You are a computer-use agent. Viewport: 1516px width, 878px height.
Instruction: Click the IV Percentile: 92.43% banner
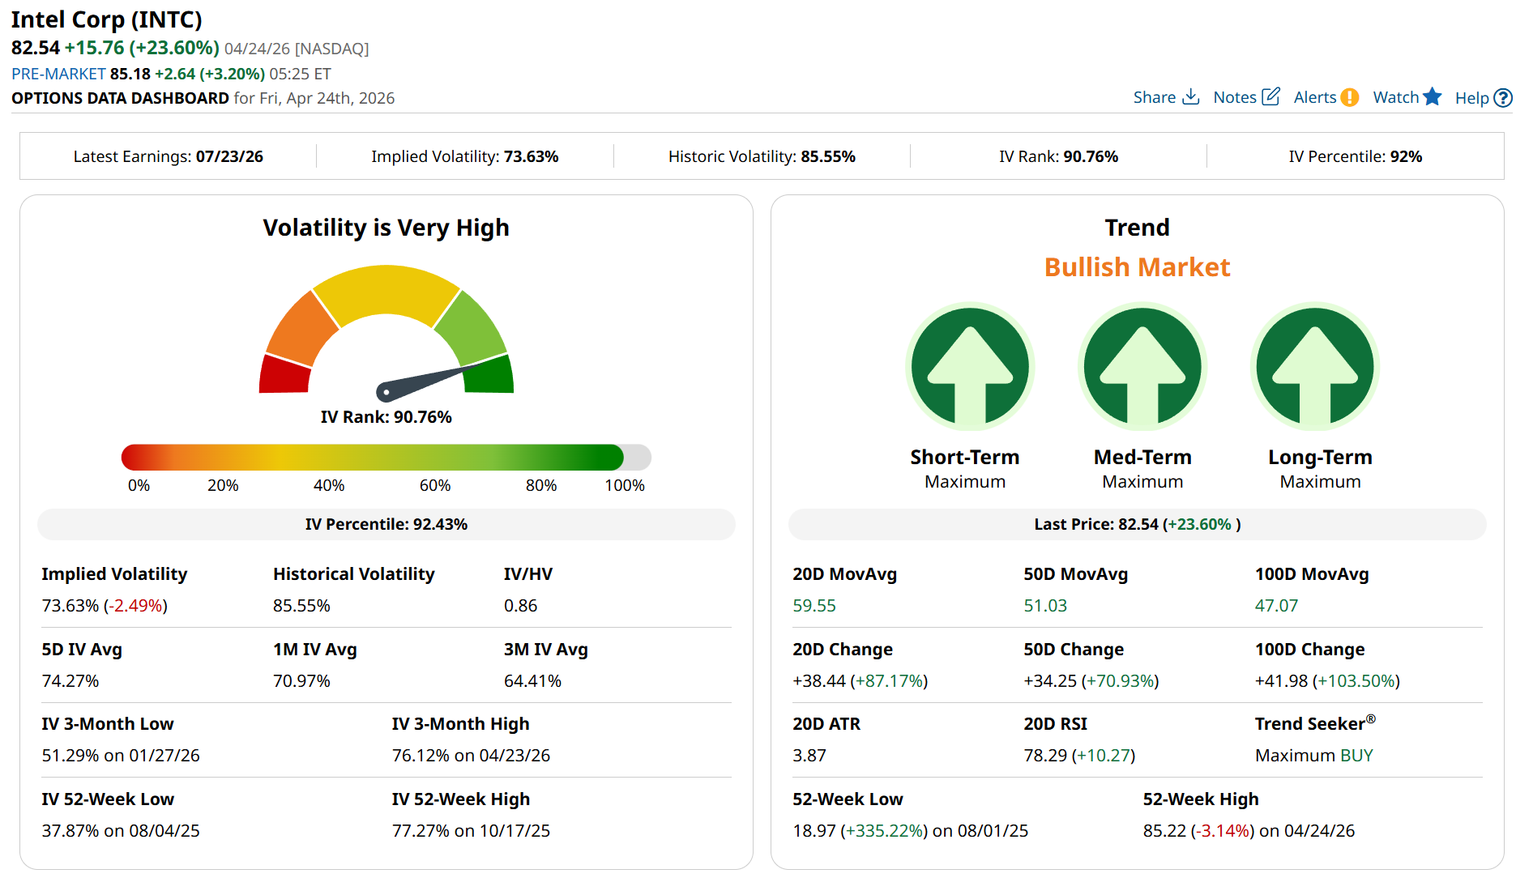tap(386, 524)
